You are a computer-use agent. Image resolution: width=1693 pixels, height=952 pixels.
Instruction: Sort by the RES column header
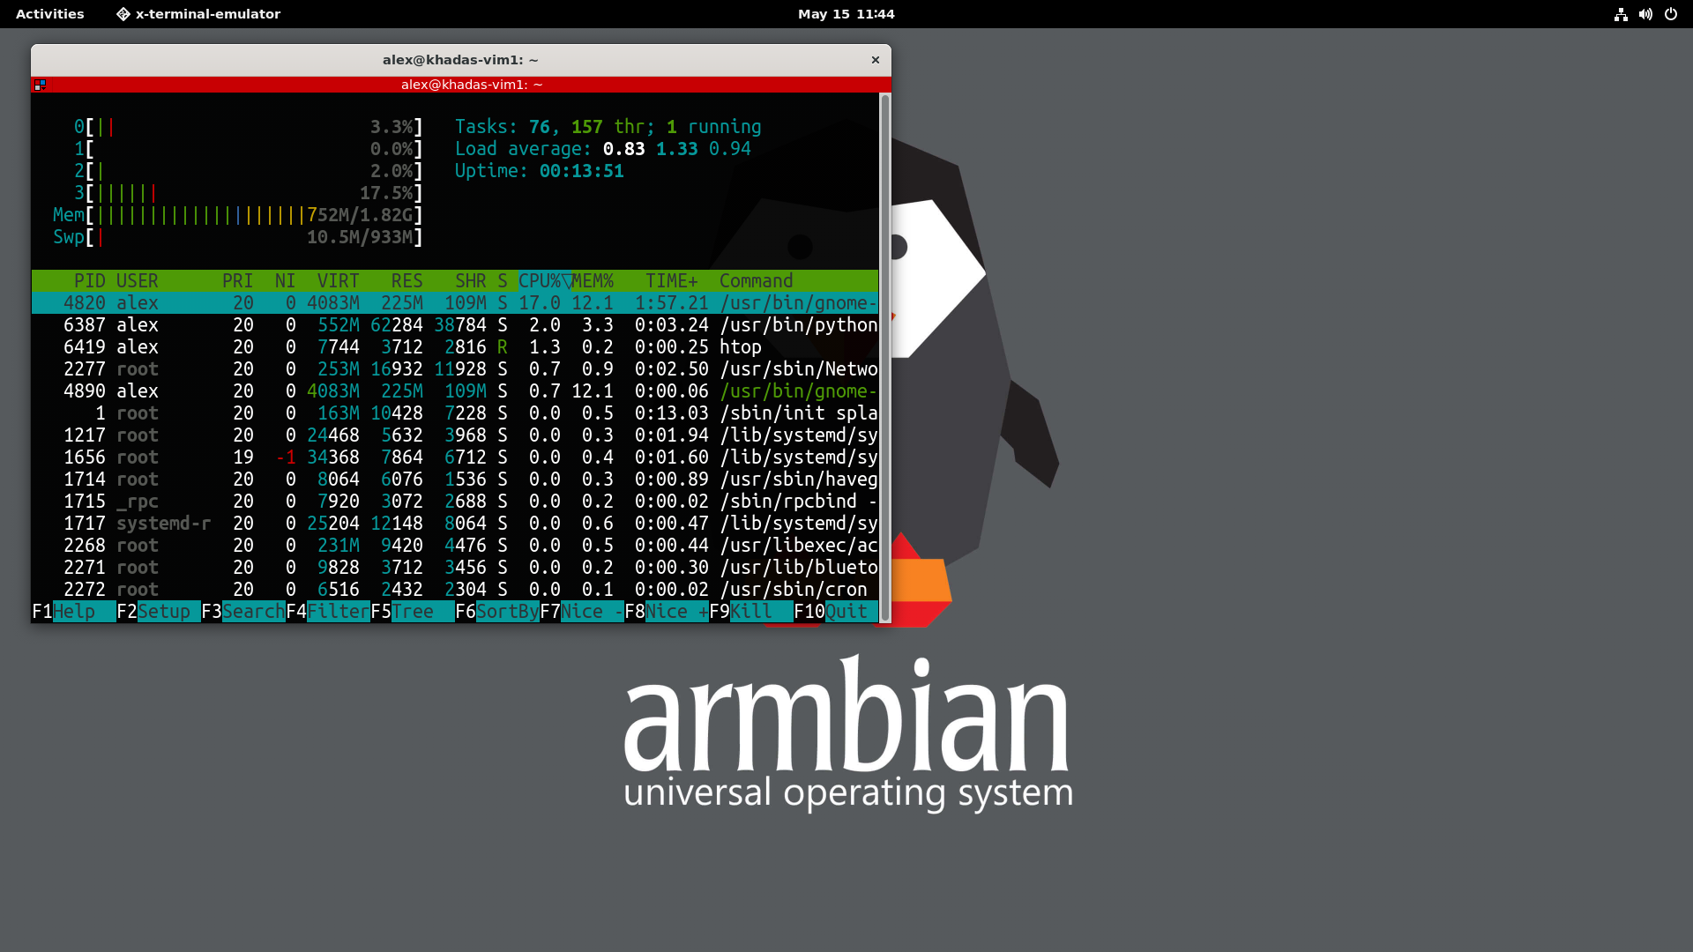(x=407, y=281)
